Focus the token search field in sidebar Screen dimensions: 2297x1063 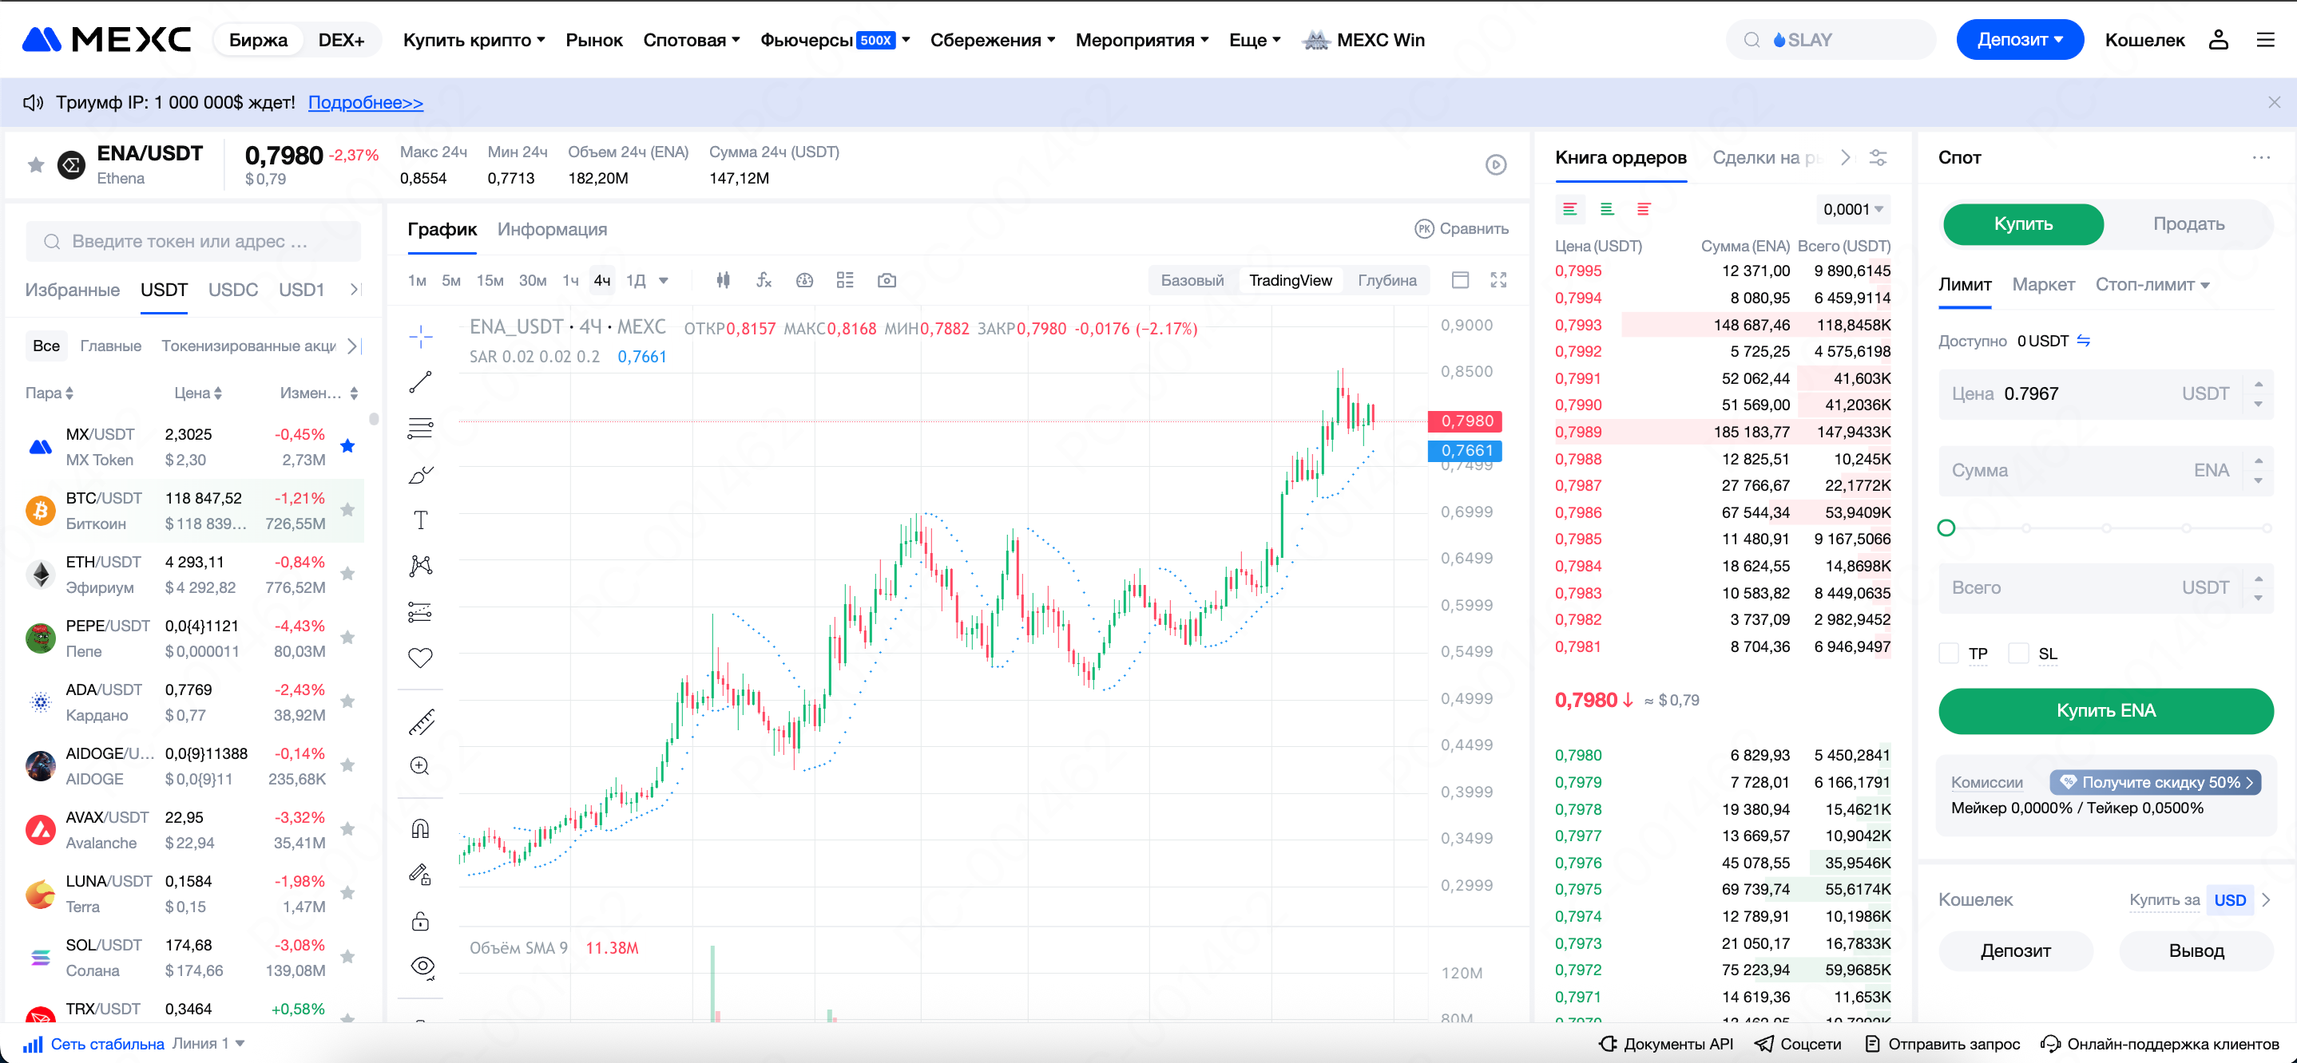(193, 242)
